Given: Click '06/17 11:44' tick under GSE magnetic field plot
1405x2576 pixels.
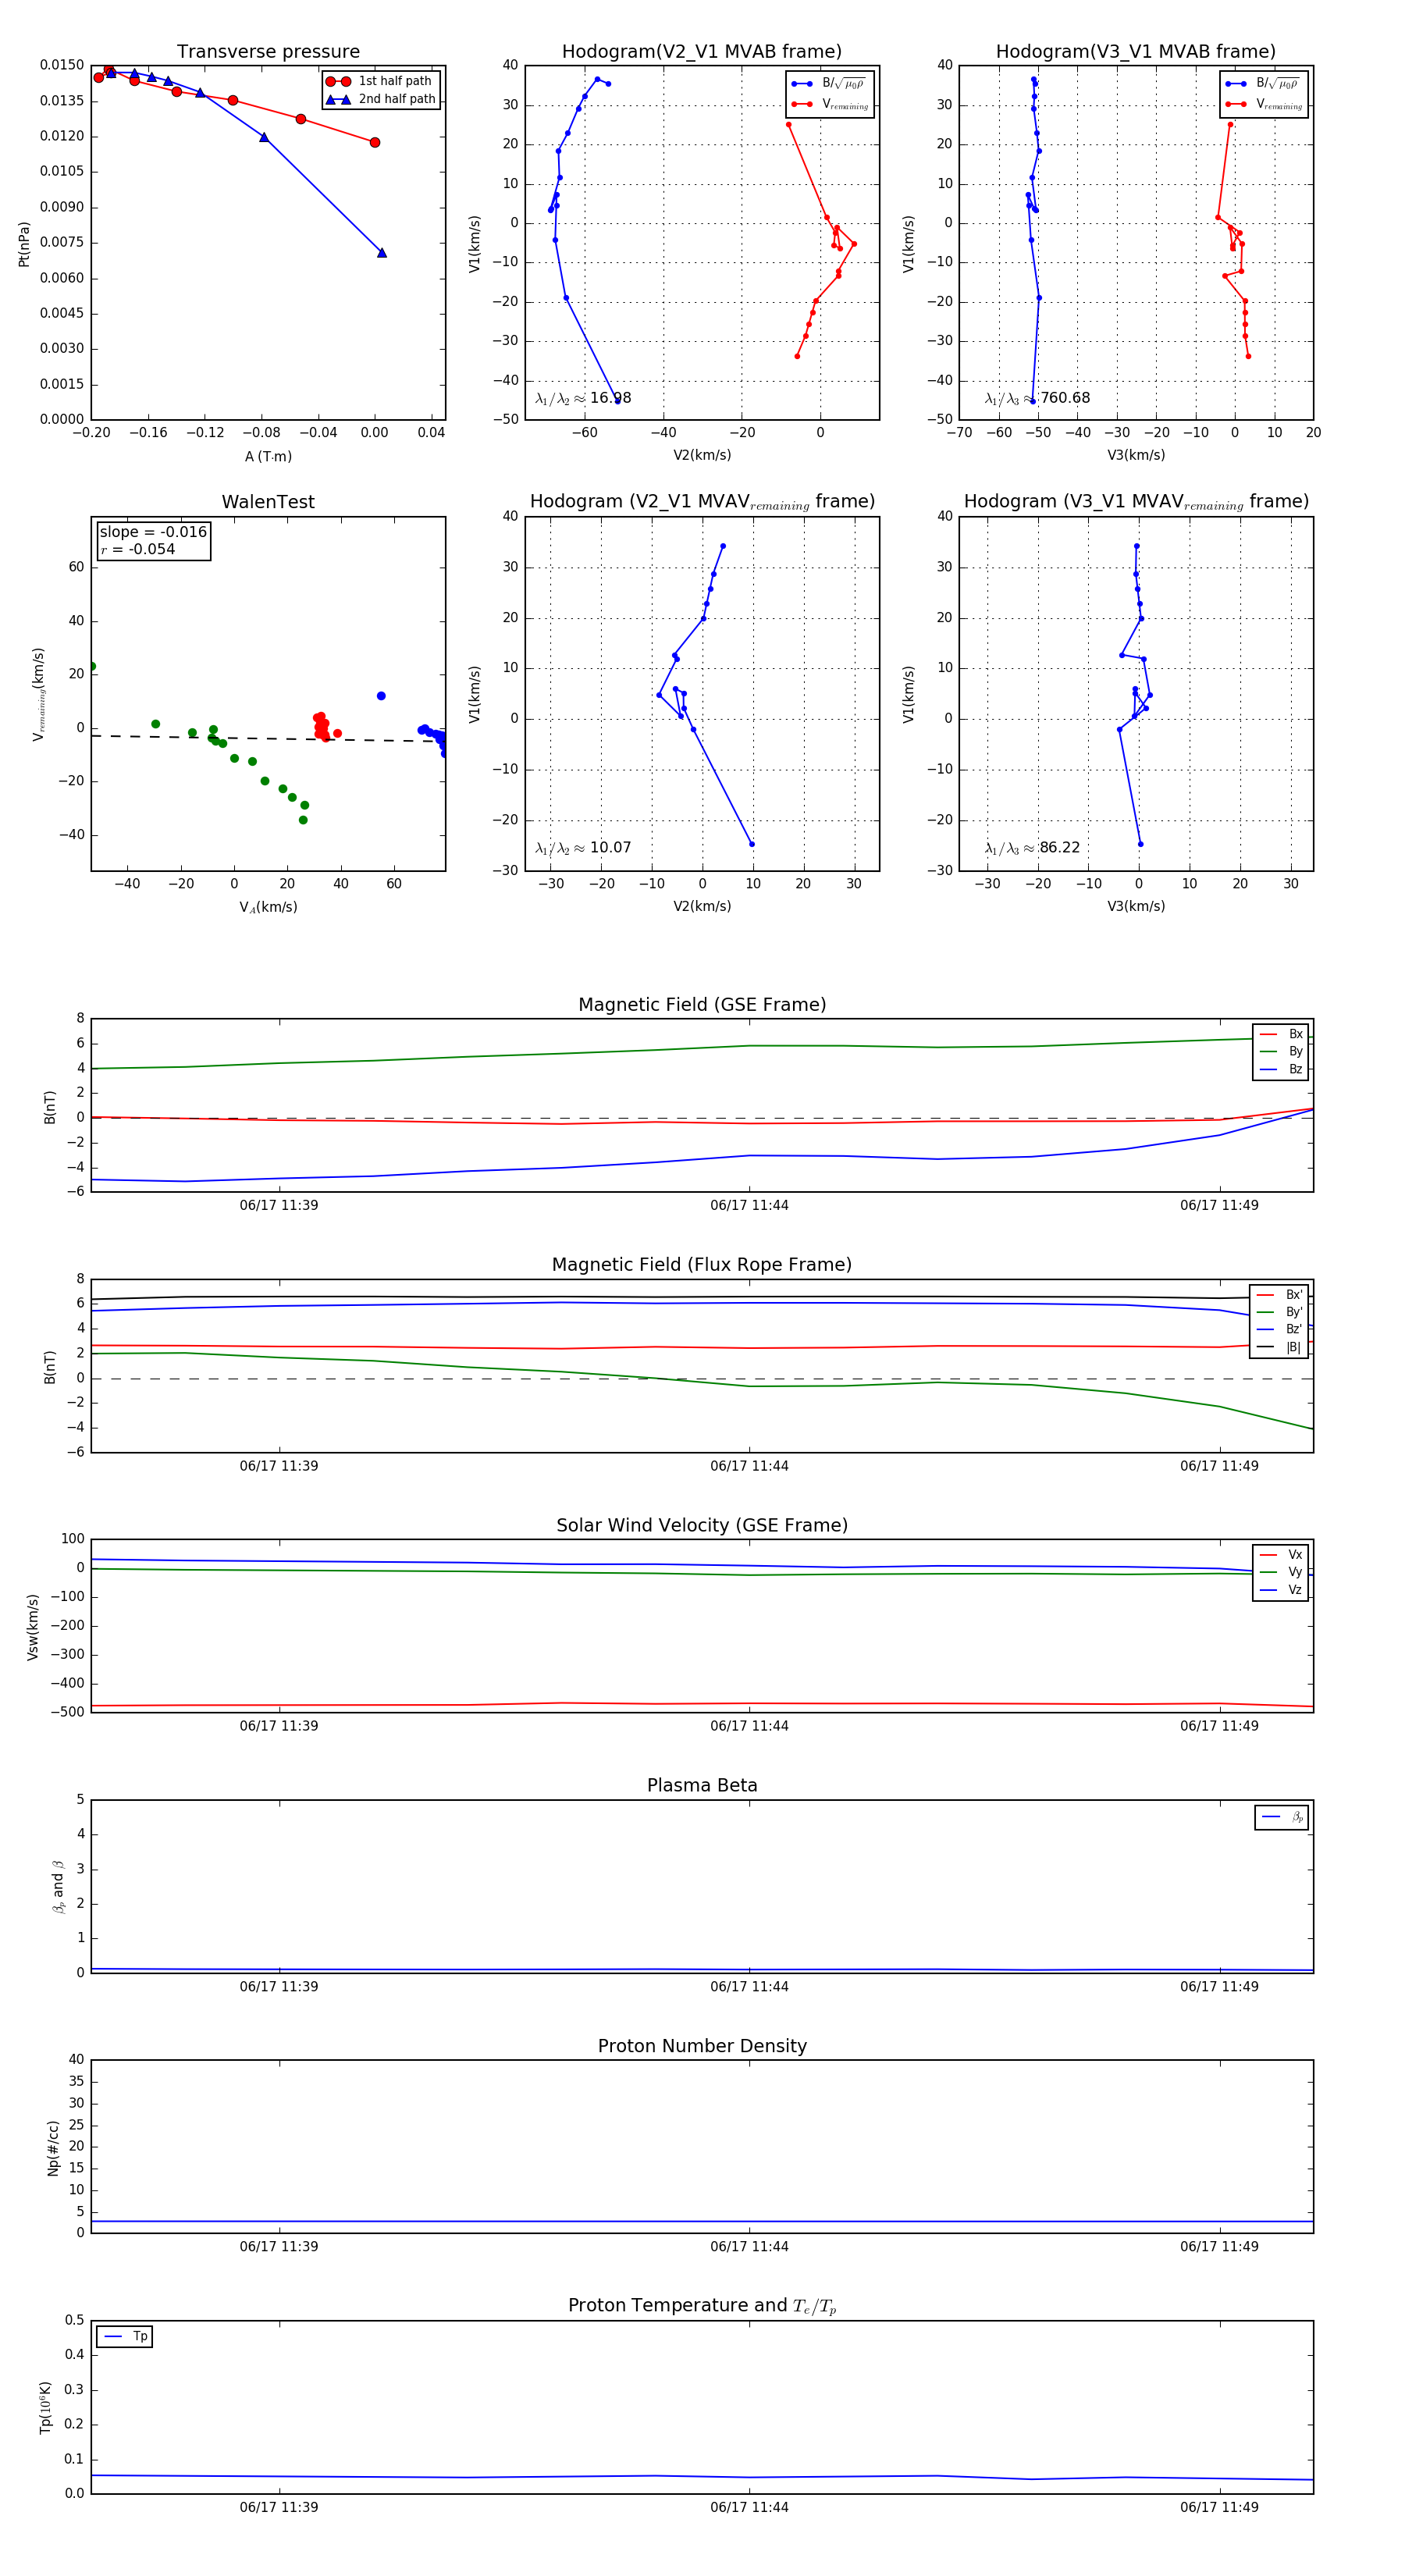Looking at the screenshot, I should tap(749, 1205).
